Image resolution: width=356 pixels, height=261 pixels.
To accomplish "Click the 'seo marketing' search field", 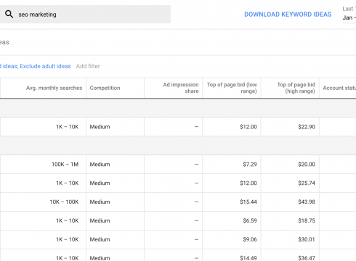I will point(85,14).
